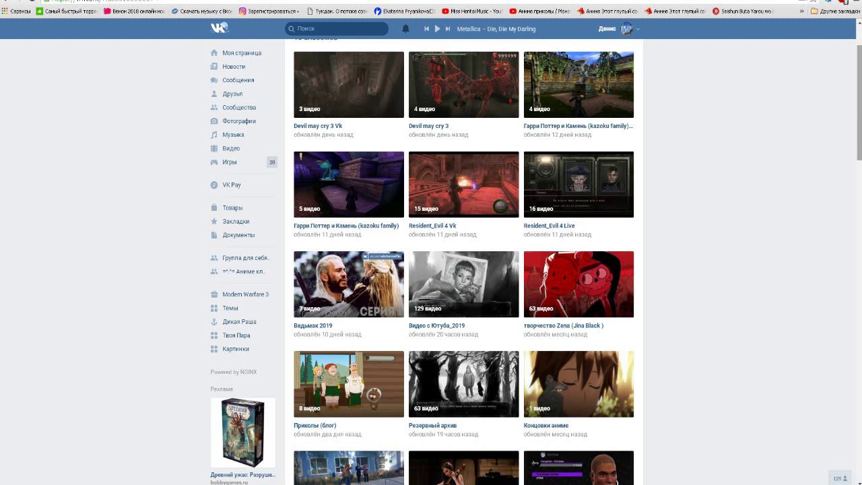Screen dimensions: 862x485
Task: Open the творчество Zena (Jina Black) album thumbnail
Action: [x=578, y=284]
